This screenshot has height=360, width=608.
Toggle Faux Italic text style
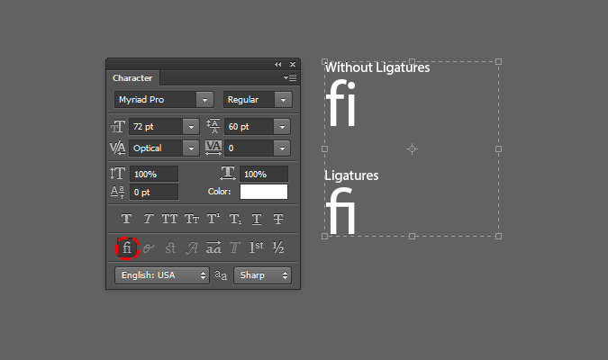click(x=148, y=219)
